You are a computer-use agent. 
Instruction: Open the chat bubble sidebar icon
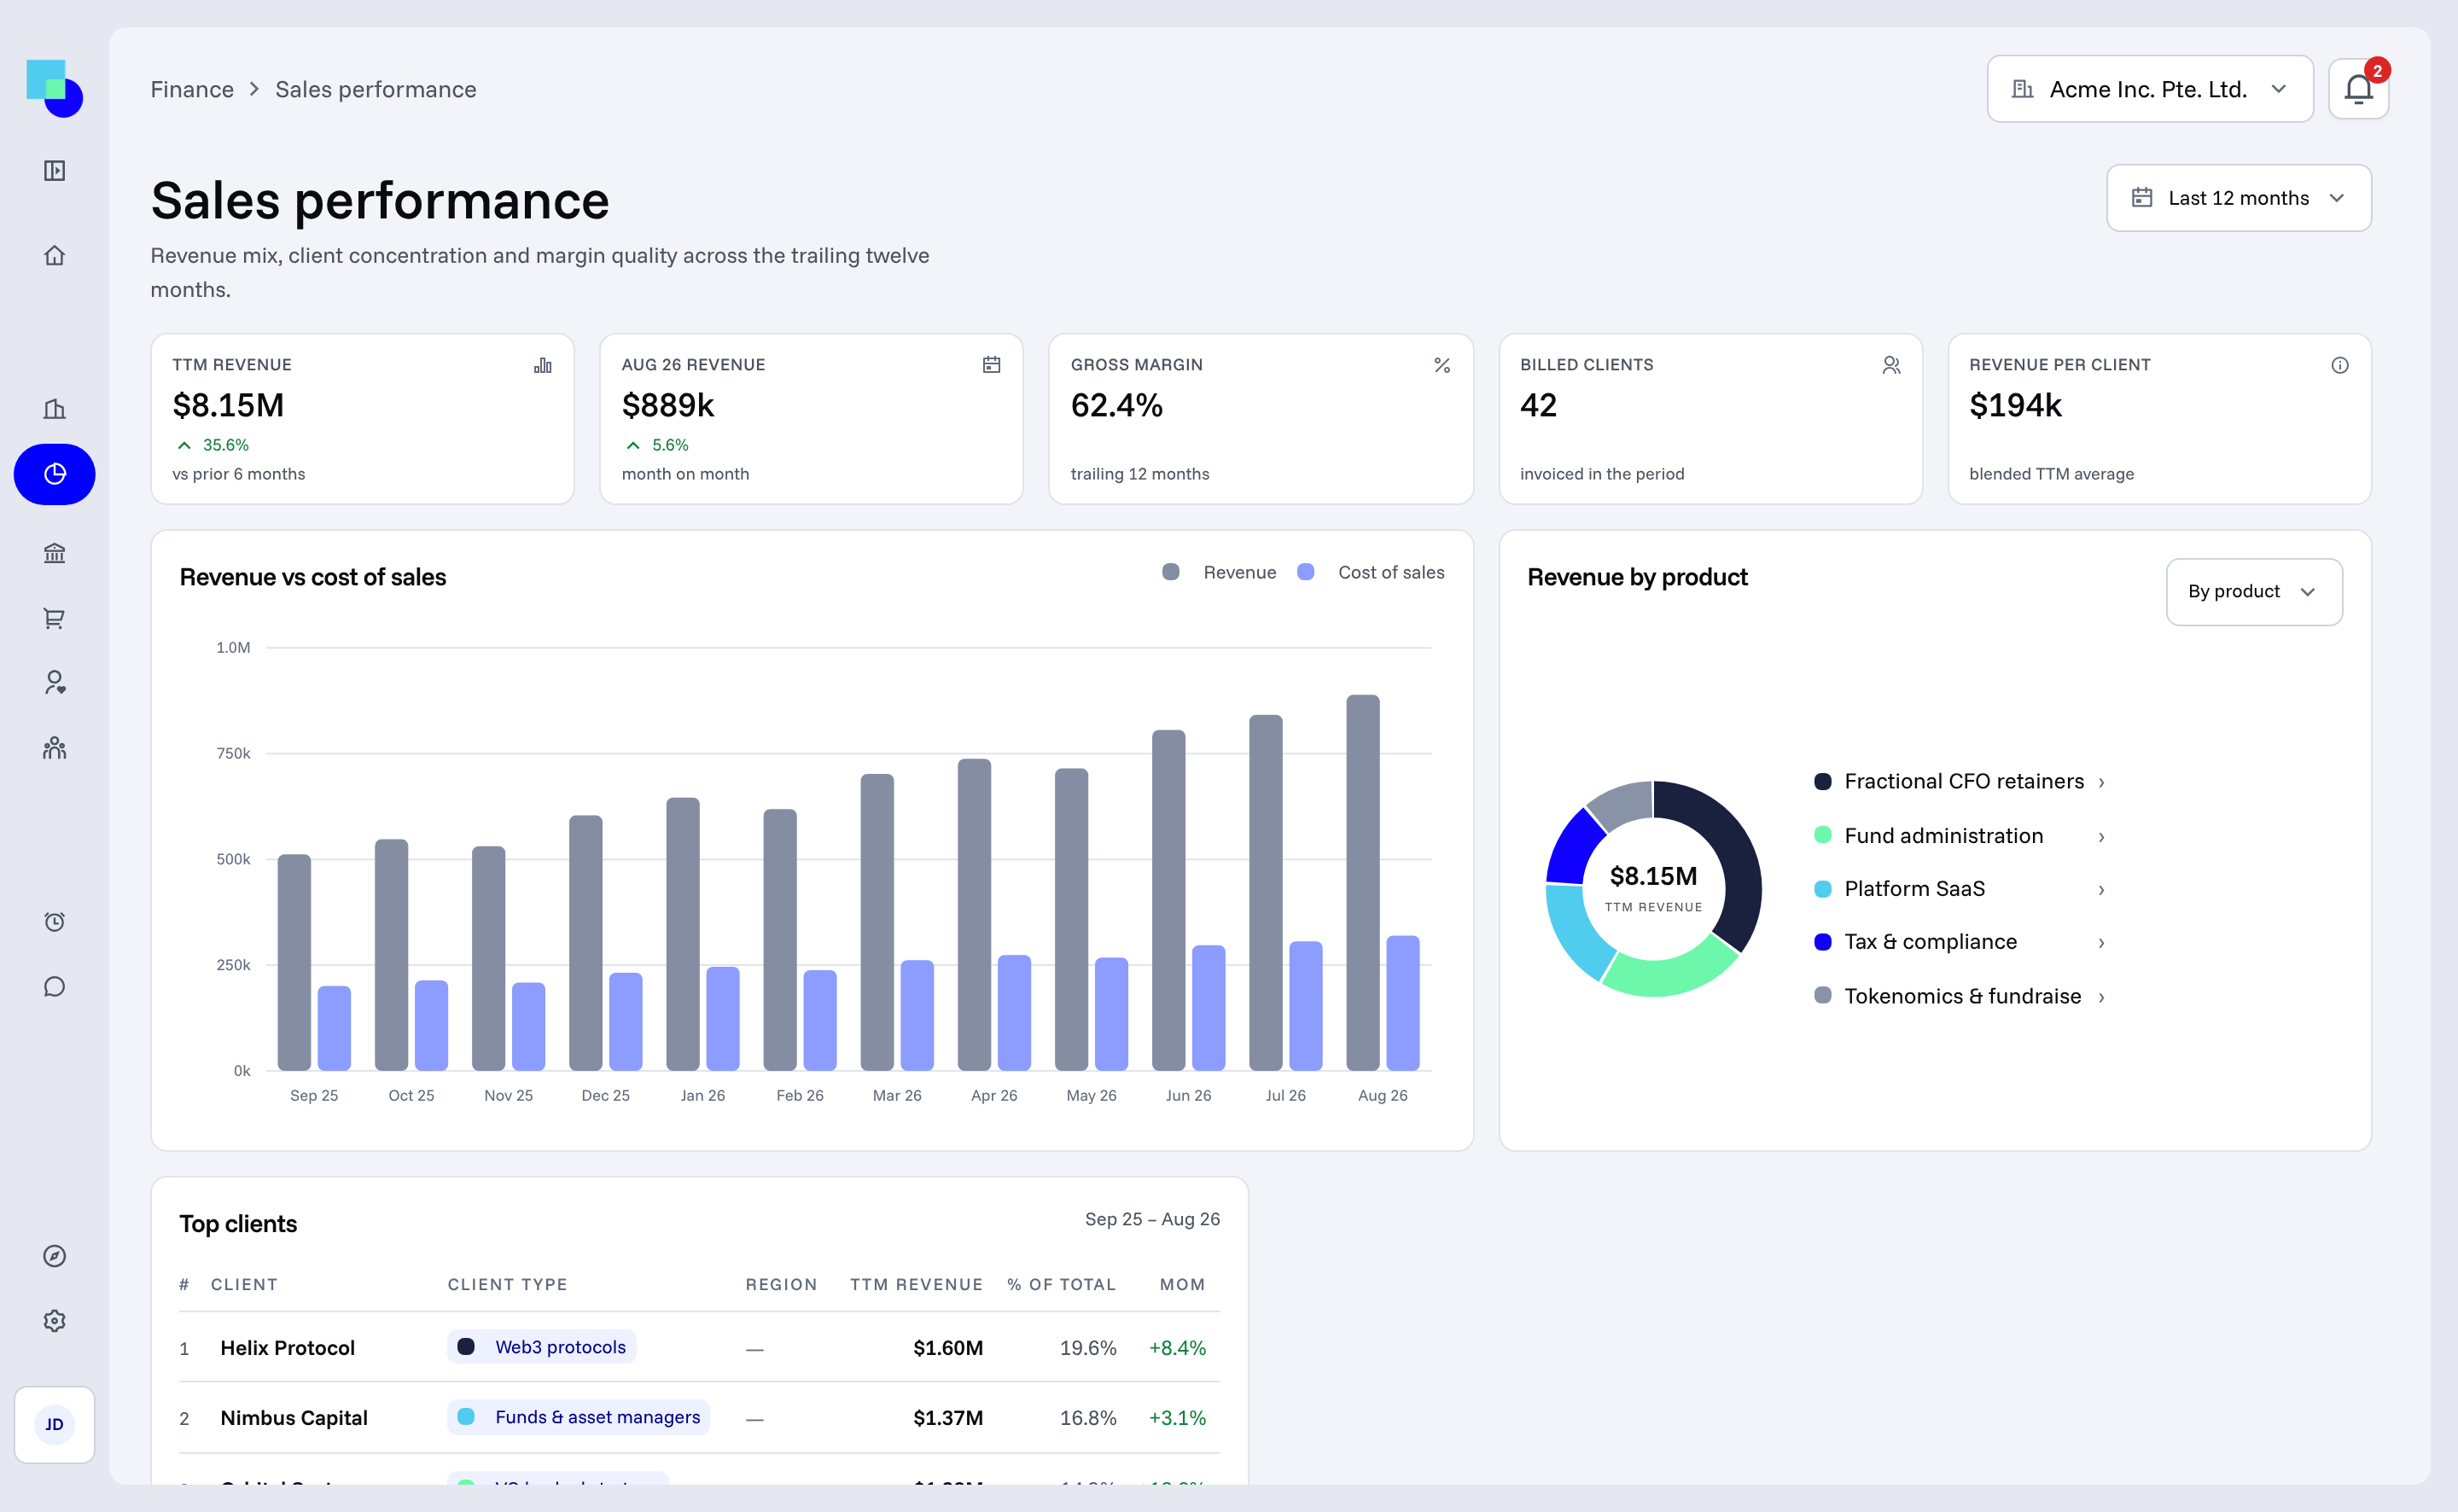pos(55,987)
